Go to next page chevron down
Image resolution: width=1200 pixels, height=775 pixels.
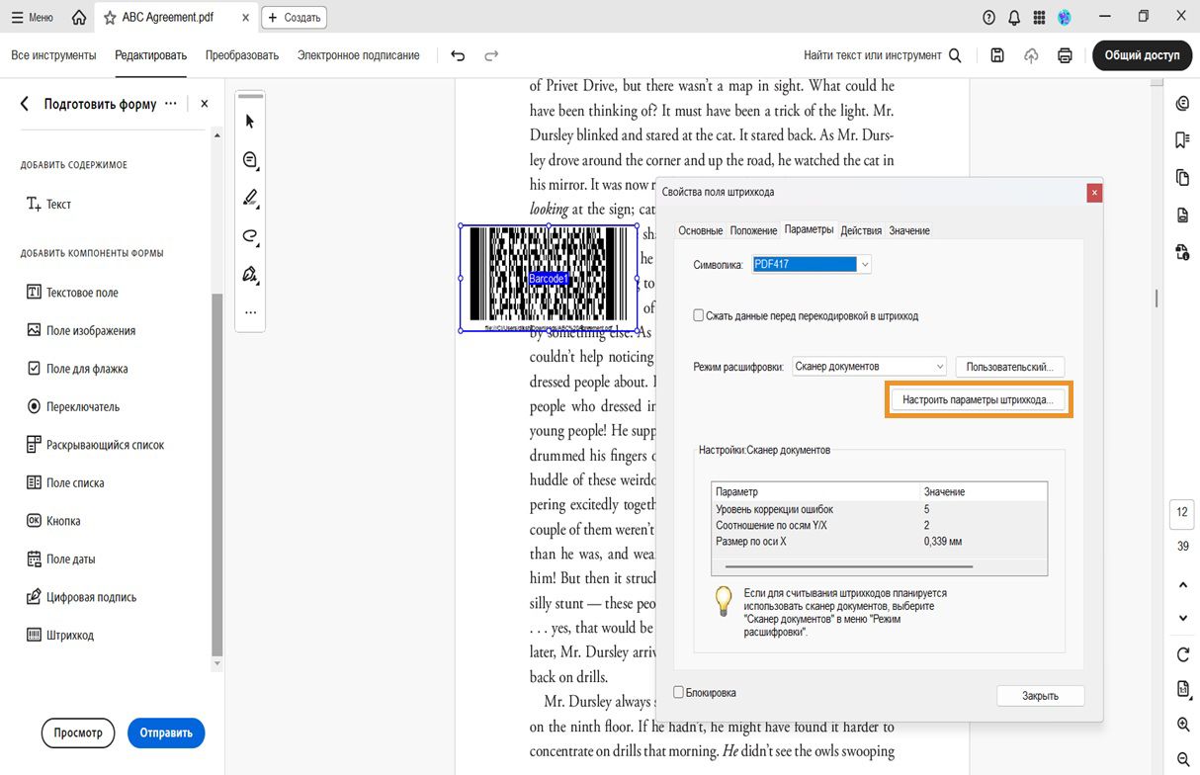point(1183,618)
